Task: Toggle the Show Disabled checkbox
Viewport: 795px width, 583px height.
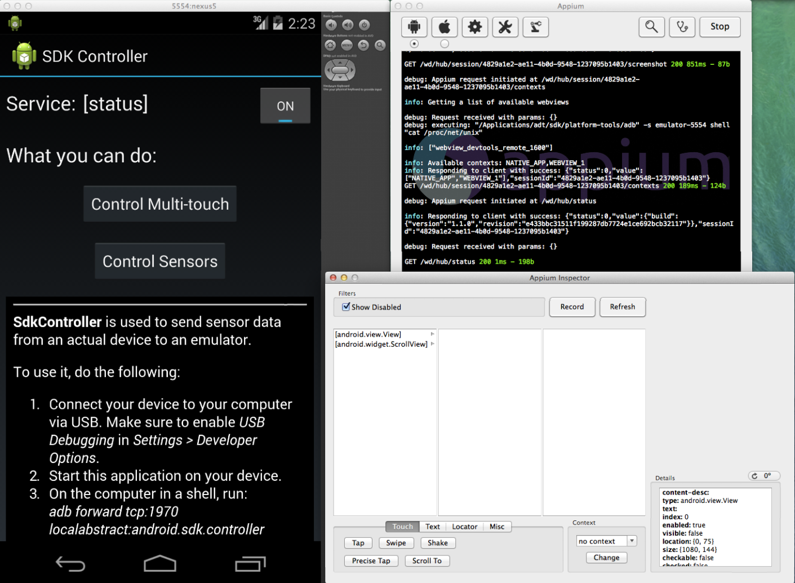Action: tap(346, 307)
